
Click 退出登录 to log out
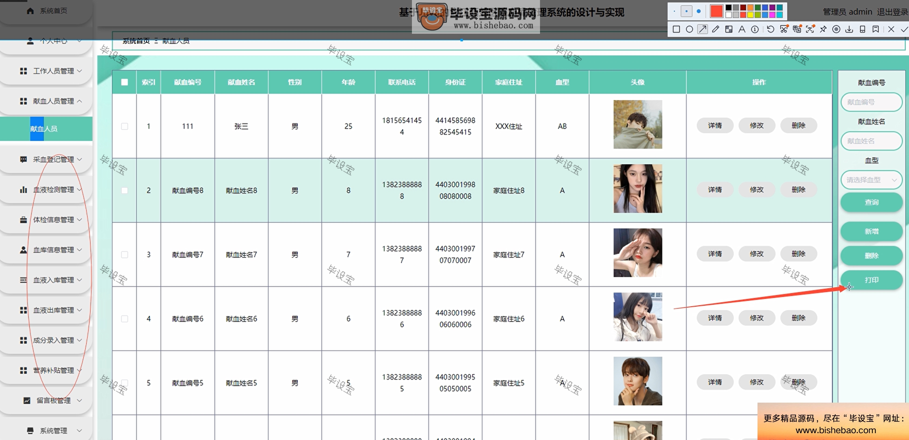click(x=892, y=12)
